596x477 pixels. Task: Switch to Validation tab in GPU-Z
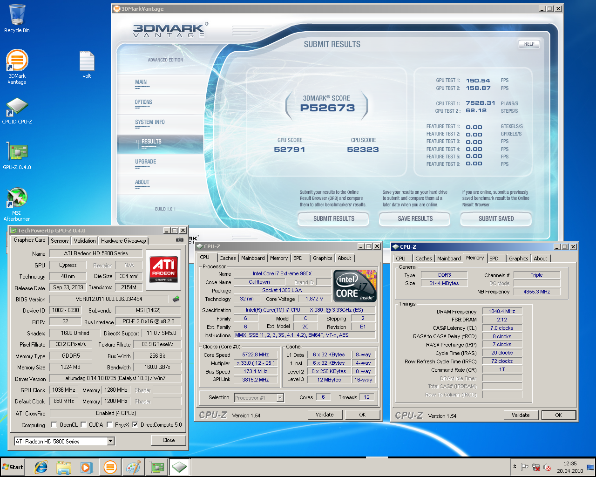(x=85, y=241)
